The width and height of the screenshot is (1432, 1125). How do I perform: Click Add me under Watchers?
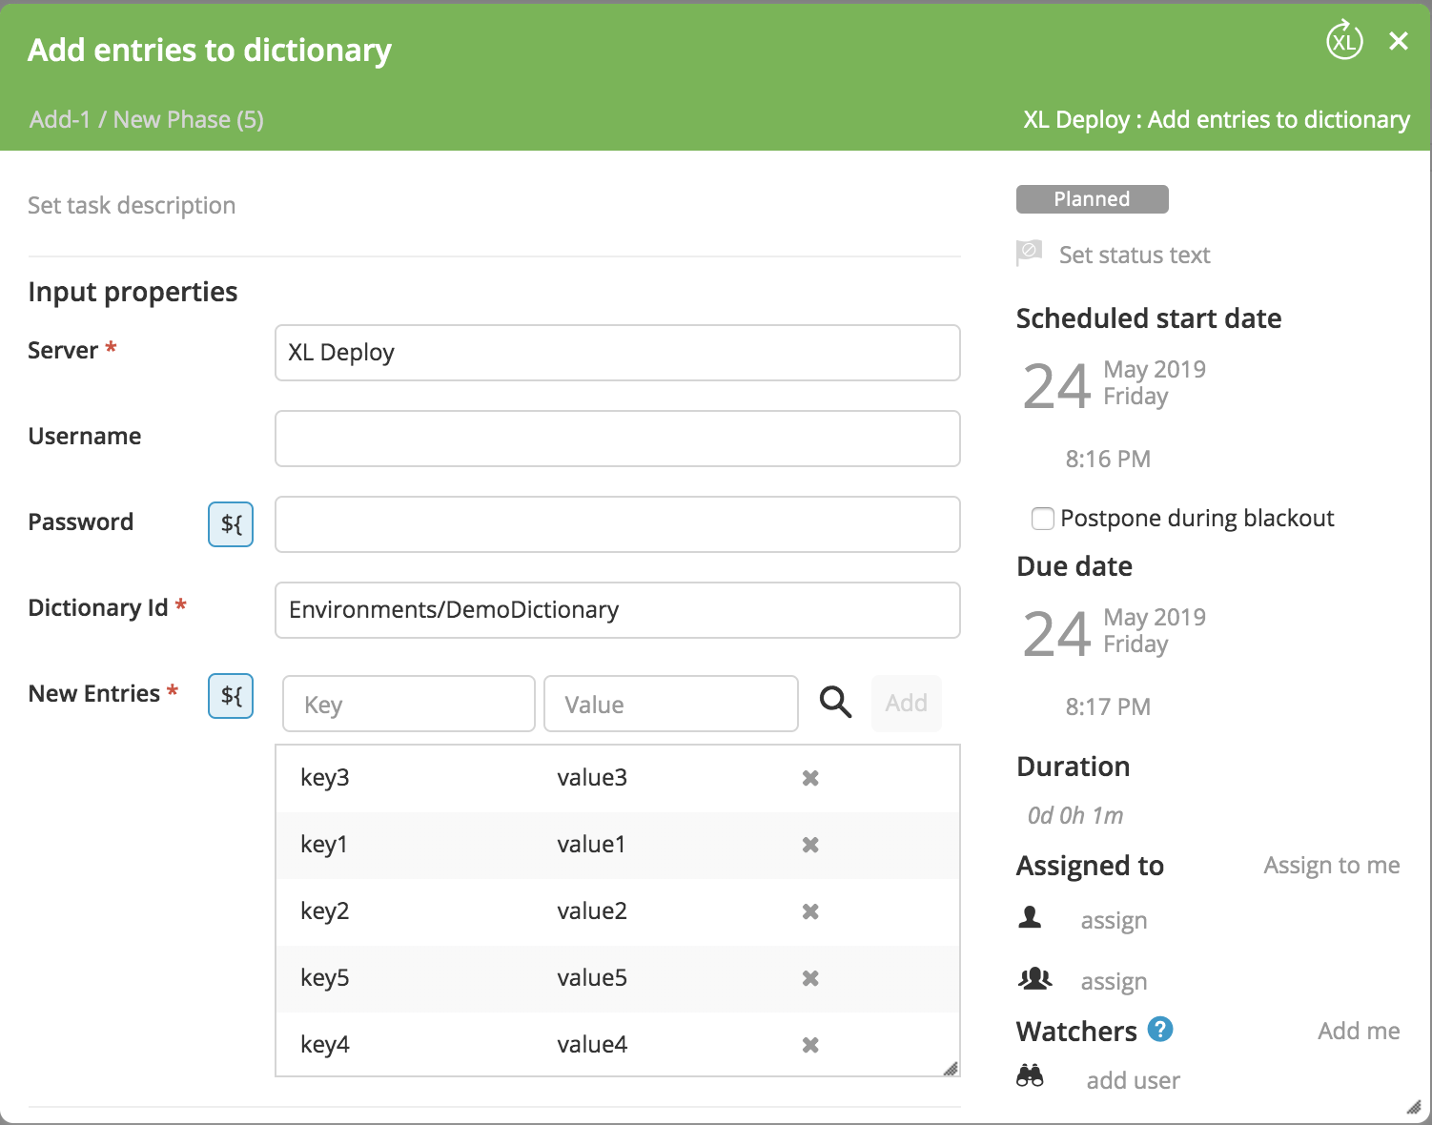pos(1359,1031)
